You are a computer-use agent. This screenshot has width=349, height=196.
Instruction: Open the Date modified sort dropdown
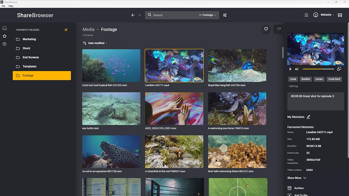point(97,43)
